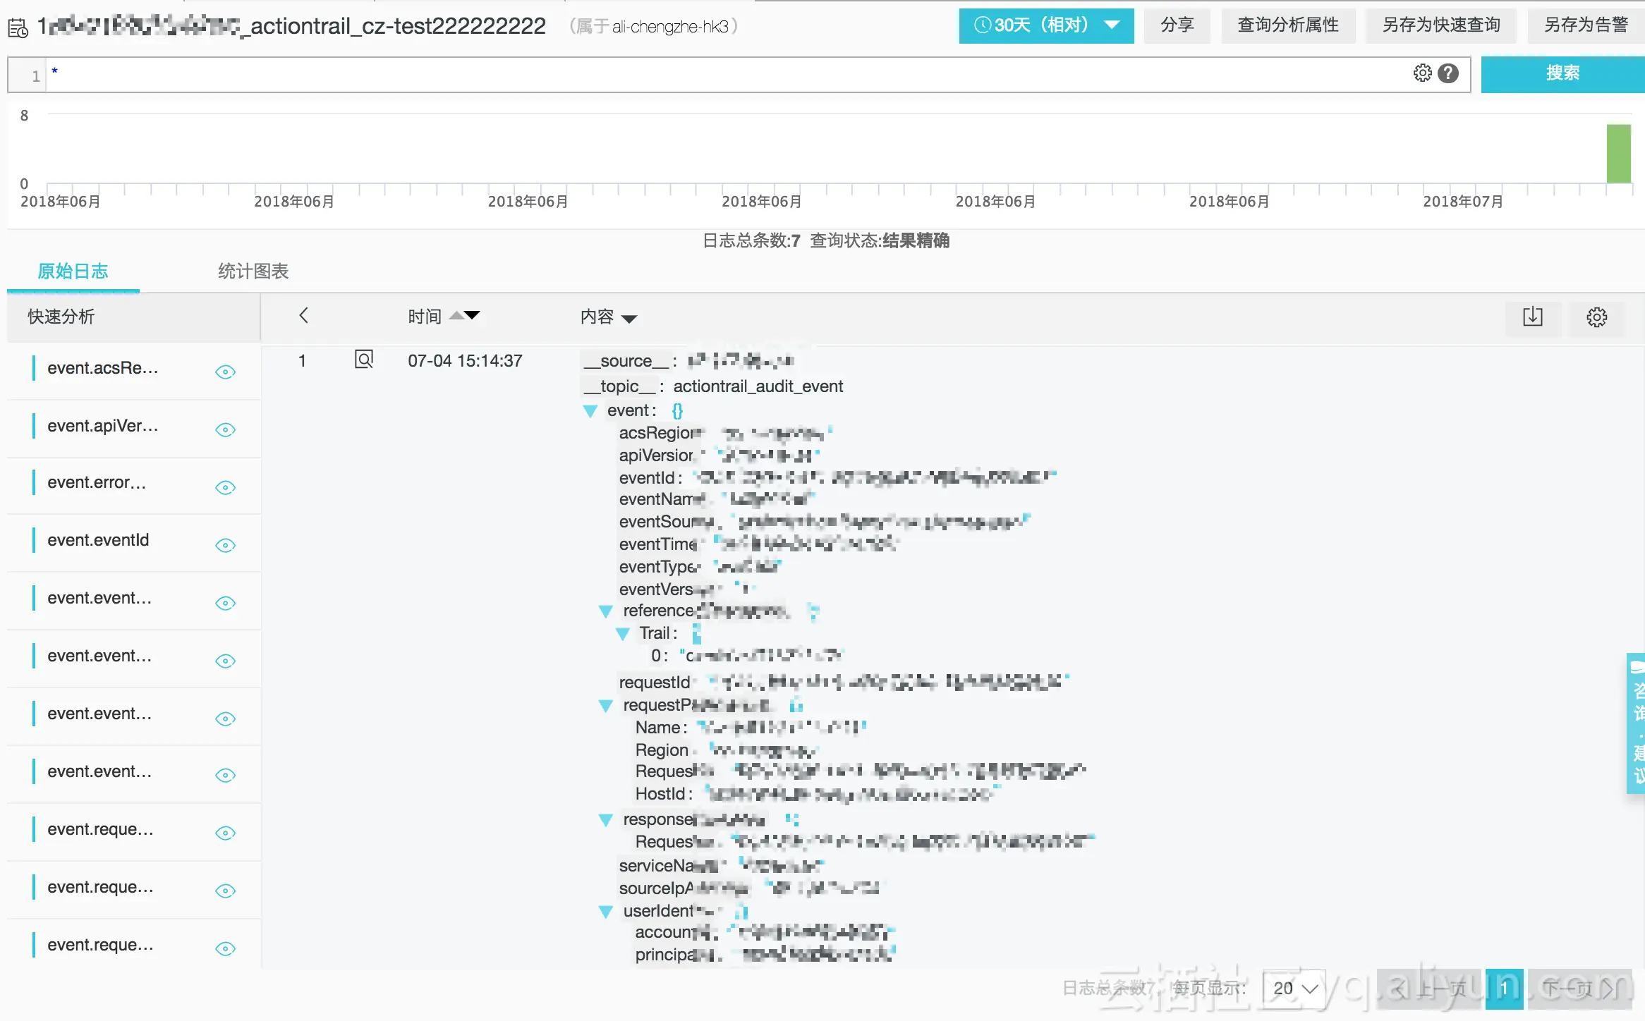
Task: Click the green histogram bar in July
Action: point(1618,154)
